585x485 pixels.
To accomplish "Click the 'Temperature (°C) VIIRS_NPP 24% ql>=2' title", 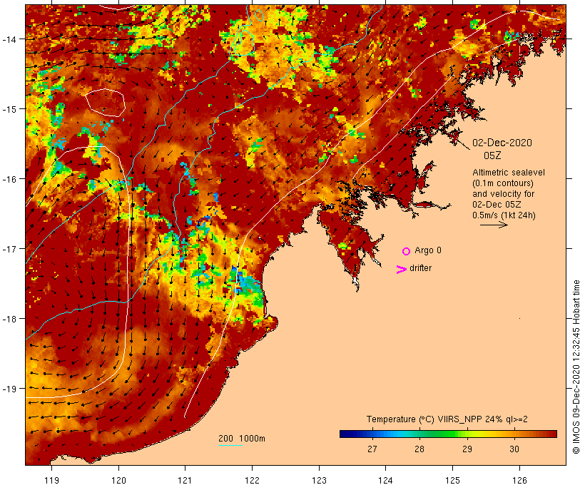I will tap(447, 419).
